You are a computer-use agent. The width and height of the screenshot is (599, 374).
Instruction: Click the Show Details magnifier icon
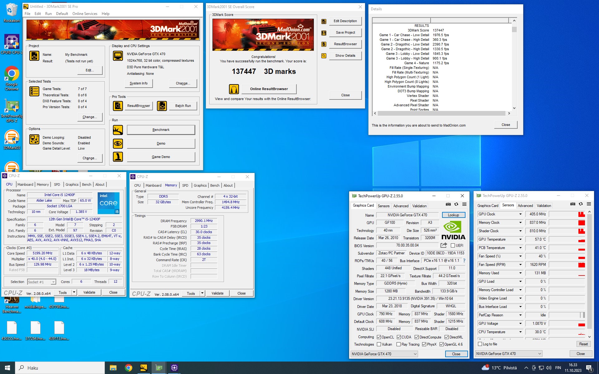pyautogui.click(x=324, y=56)
